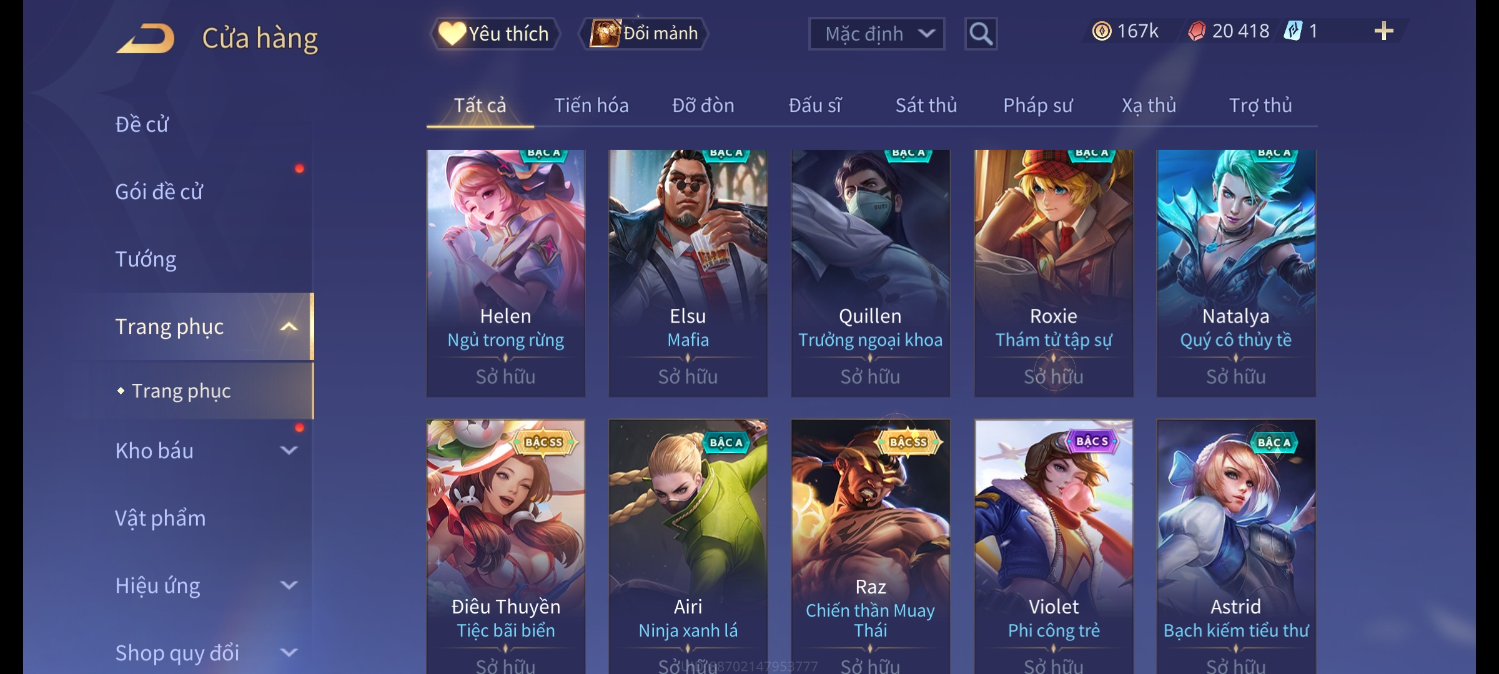Screen dimensions: 1499x674
Task: Expand the Shop quy đổi section
Action: 289,652
